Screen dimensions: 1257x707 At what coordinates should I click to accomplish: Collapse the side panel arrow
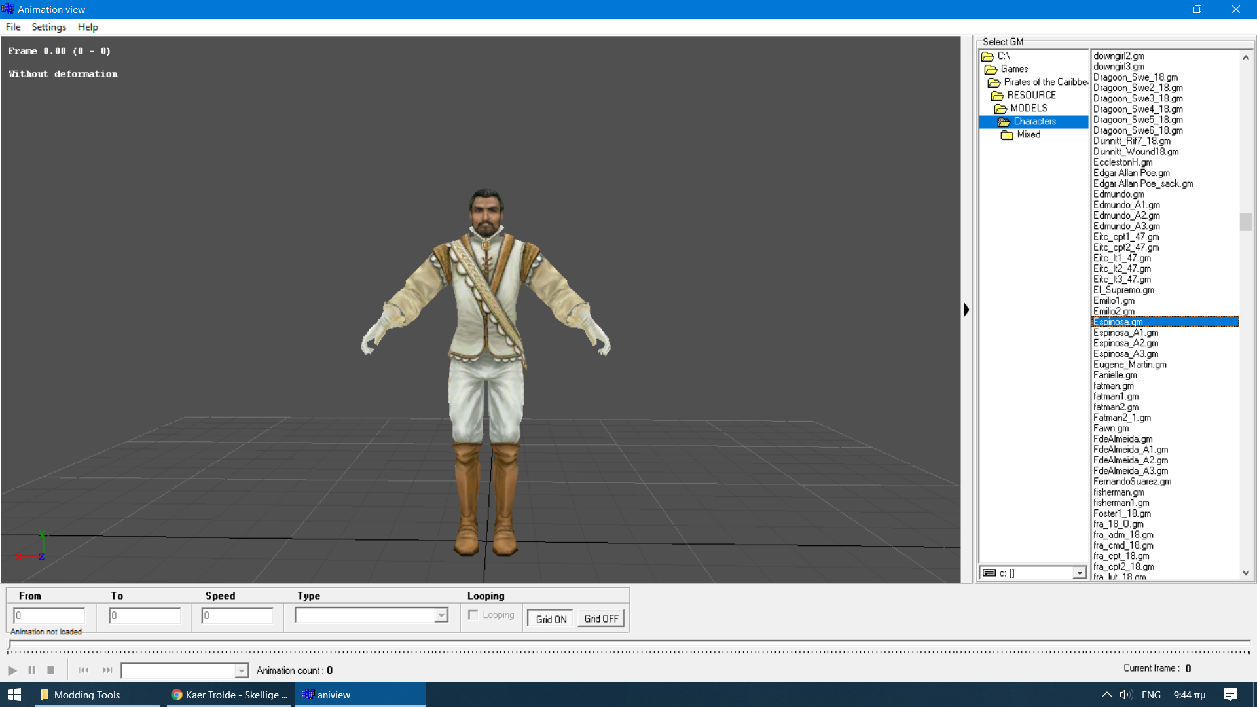coord(966,310)
